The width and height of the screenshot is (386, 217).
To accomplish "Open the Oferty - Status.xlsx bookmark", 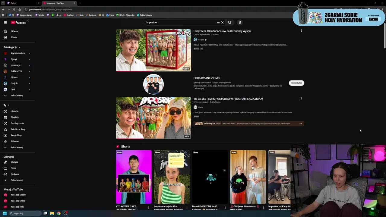I will pyautogui.click(x=125, y=15).
